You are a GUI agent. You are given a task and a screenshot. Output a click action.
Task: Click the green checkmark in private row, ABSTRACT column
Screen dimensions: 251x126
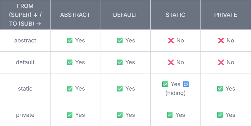pyautogui.click(x=70, y=115)
